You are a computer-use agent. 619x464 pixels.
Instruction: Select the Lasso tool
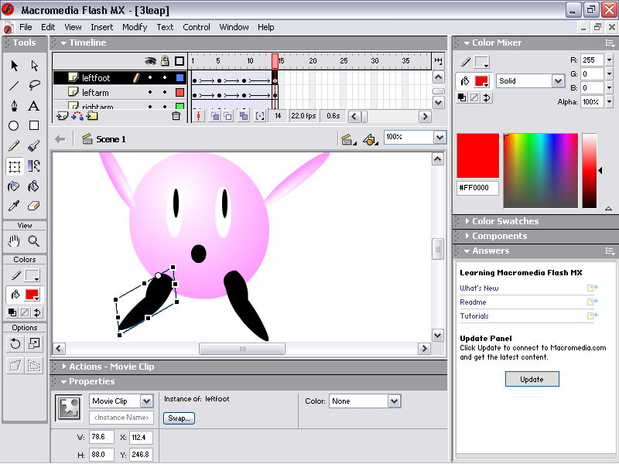tap(34, 86)
